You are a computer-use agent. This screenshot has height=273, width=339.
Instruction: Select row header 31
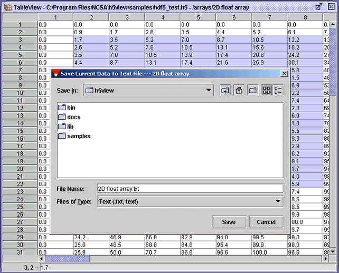tap(20, 252)
